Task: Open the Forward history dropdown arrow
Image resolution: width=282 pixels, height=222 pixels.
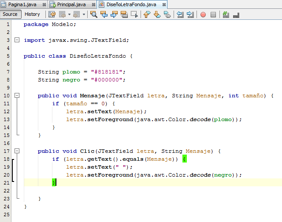Action: point(84,15)
